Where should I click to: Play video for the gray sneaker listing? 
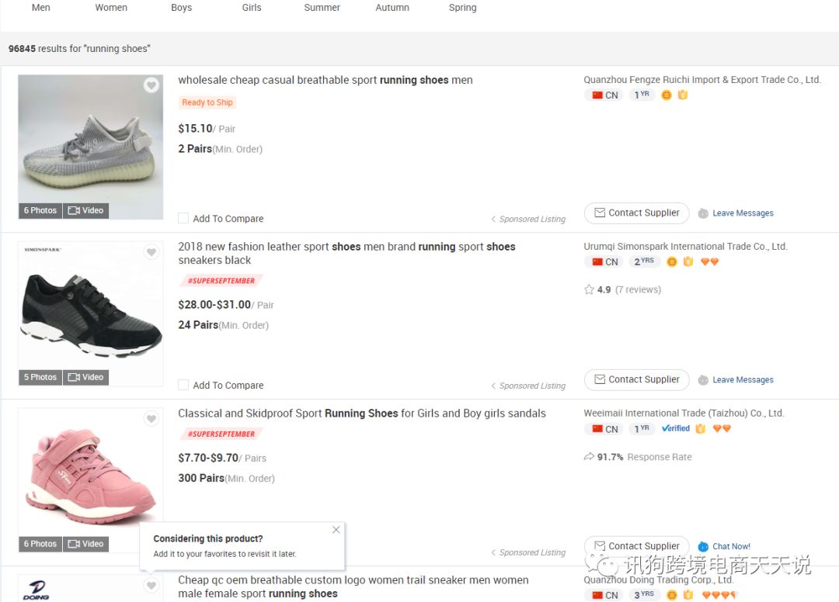click(85, 210)
